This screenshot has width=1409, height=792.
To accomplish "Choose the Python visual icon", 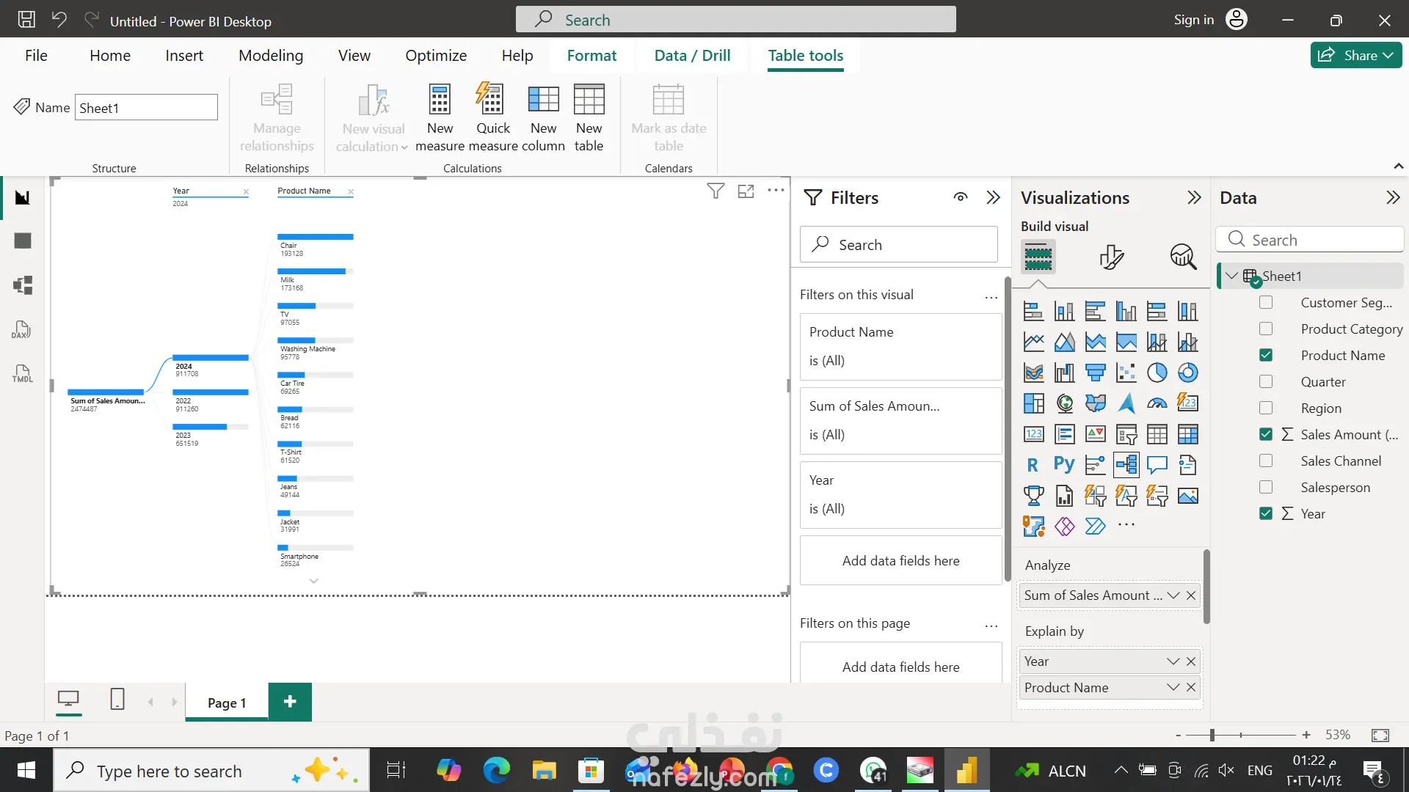I will (x=1064, y=465).
